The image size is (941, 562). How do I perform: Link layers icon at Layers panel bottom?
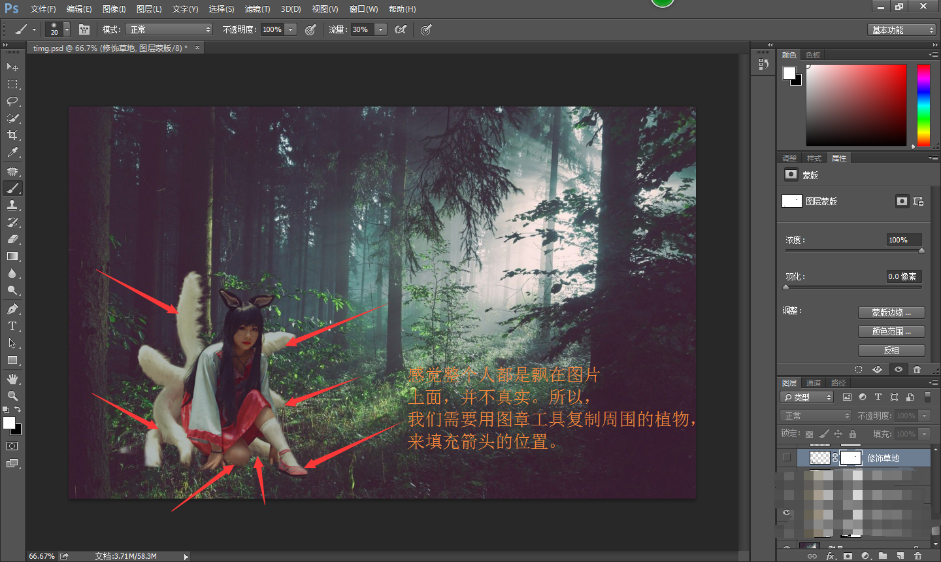812,556
